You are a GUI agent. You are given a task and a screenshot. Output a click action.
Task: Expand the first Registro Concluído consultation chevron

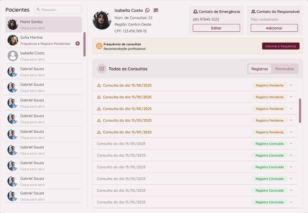point(291,144)
